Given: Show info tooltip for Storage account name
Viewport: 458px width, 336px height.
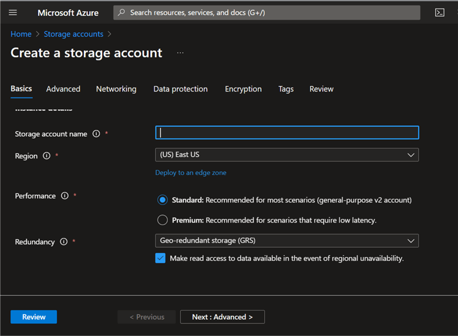Looking at the screenshot, I should click(x=96, y=134).
